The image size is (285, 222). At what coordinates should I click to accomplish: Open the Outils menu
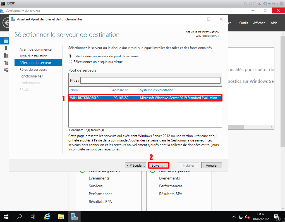[243, 23]
